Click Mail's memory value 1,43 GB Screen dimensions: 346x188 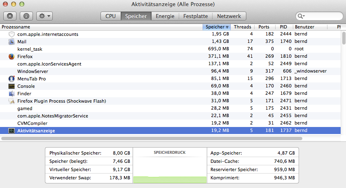[x=220, y=41]
